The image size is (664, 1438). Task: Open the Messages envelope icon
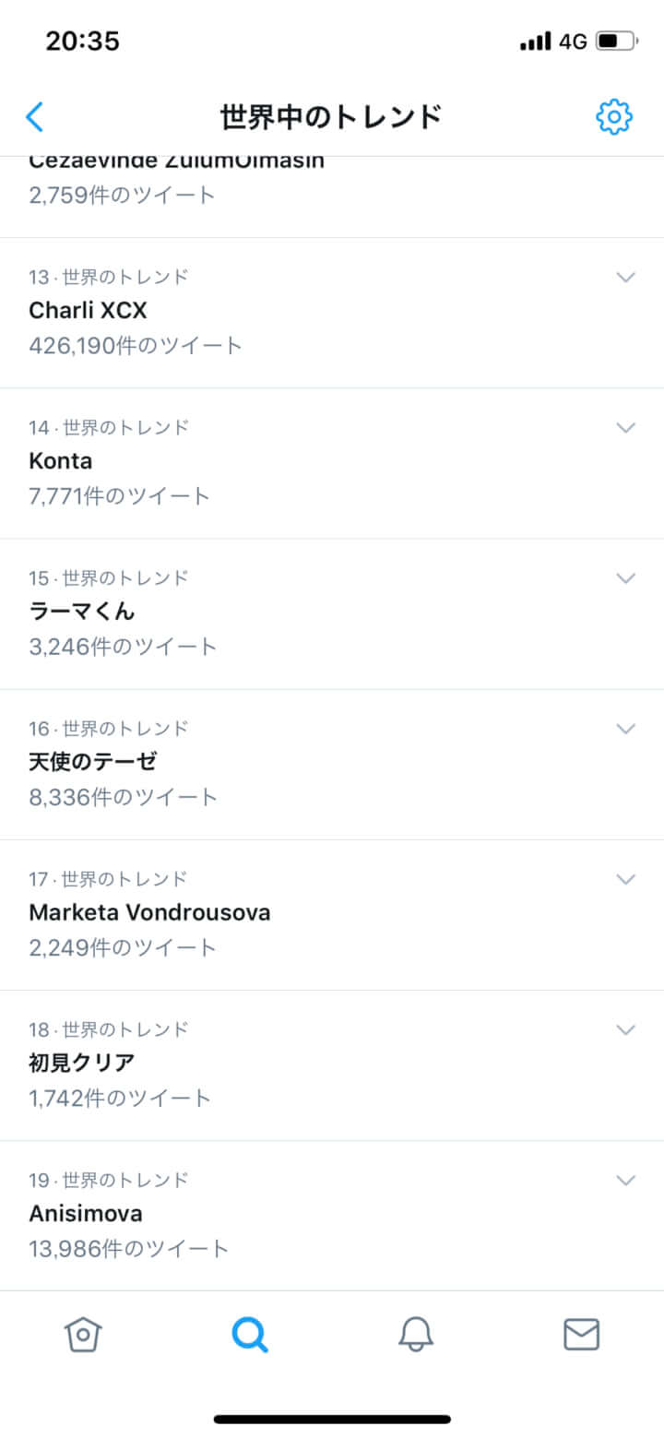(x=581, y=1334)
